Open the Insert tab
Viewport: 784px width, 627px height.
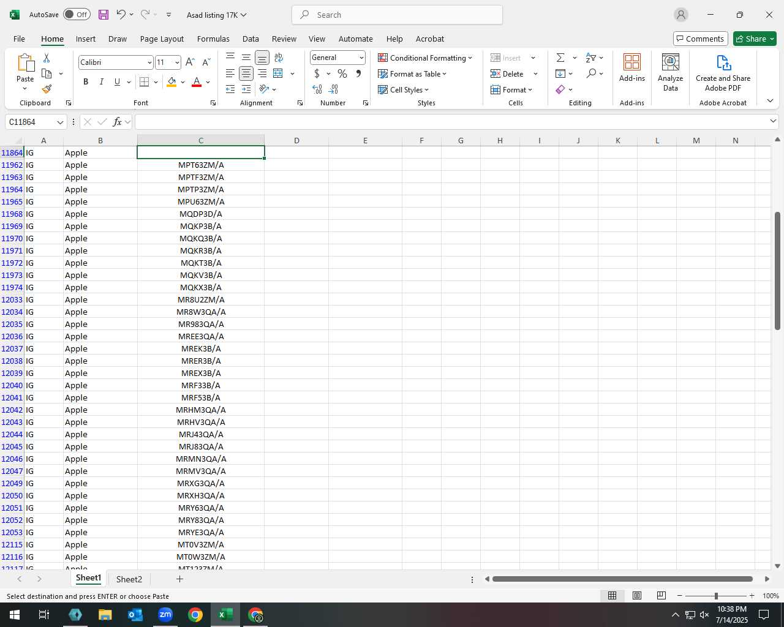[86, 39]
